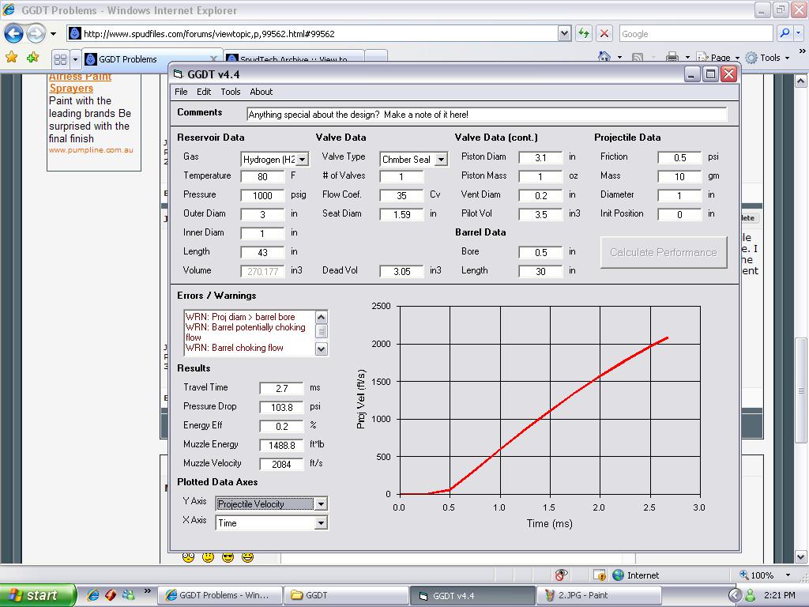The width and height of the screenshot is (809, 607).
Task: Click the Print icon in command bar
Action: (x=672, y=58)
